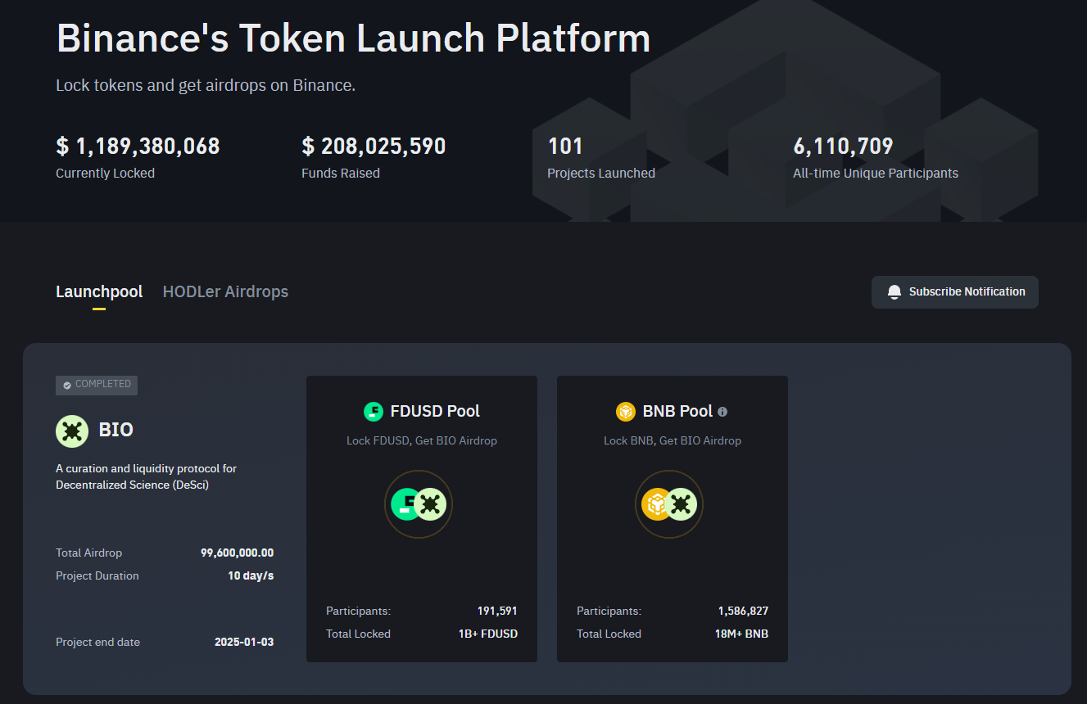Click the Subscribe Notification button
The height and width of the screenshot is (704, 1087).
point(955,292)
